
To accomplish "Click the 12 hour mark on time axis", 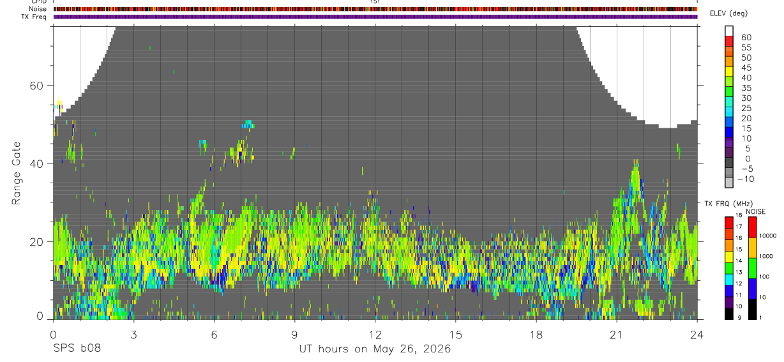I will click(375, 334).
